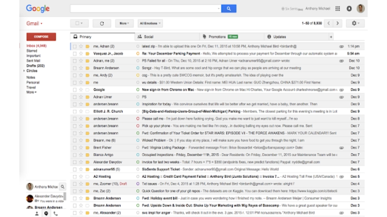The image size is (387, 217).
Task: Expand the More labels list in sidebar
Action: (31, 93)
